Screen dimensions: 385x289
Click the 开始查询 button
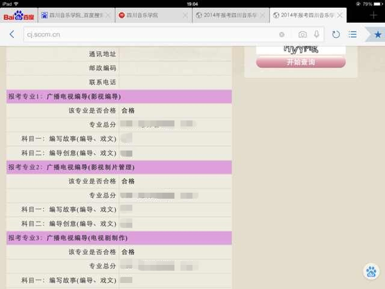click(301, 62)
